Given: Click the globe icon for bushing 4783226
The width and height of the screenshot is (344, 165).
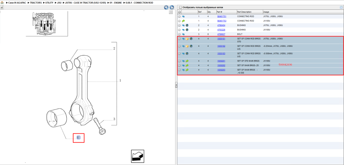Looking at the screenshot, I should click(187, 30).
